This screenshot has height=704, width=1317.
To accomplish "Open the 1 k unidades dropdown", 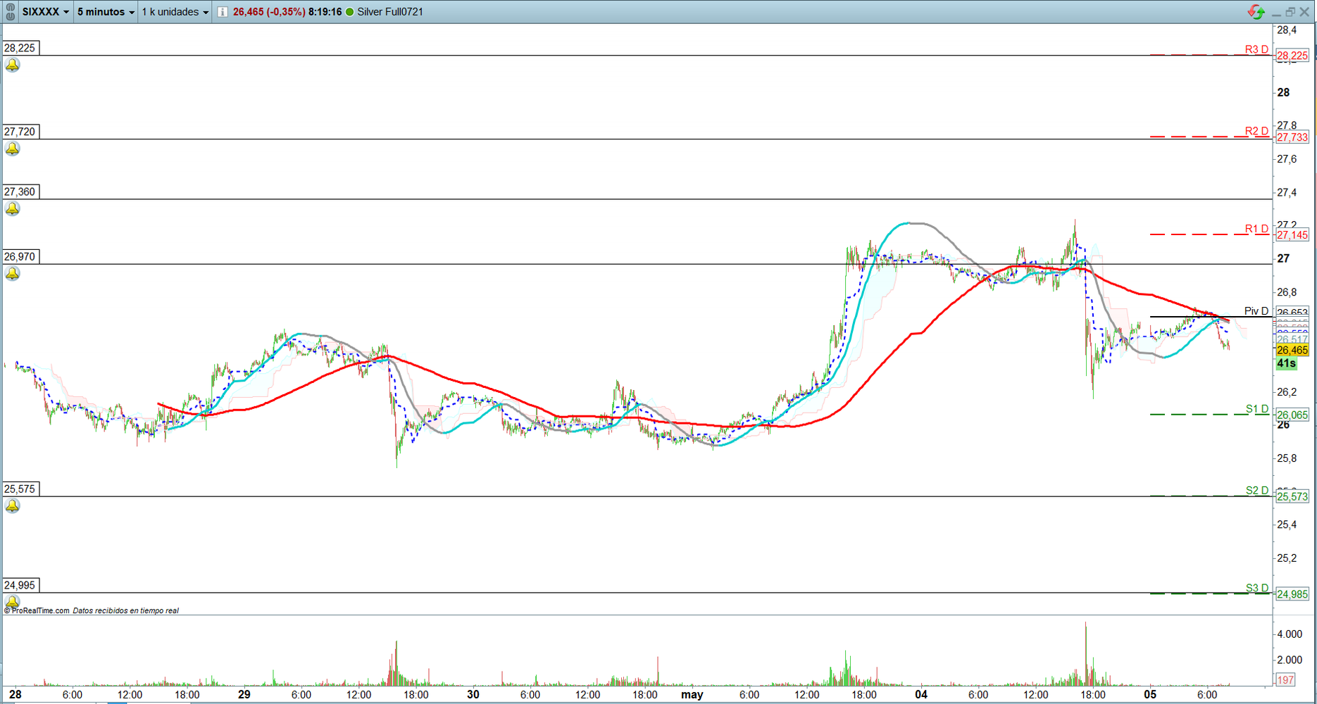I will pyautogui.click(x=175, y=12).
